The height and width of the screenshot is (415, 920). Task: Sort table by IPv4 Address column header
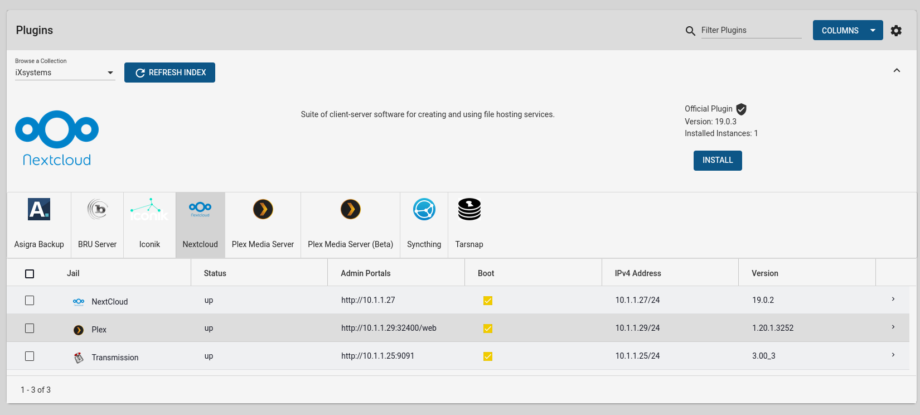(x=638, y=273)
